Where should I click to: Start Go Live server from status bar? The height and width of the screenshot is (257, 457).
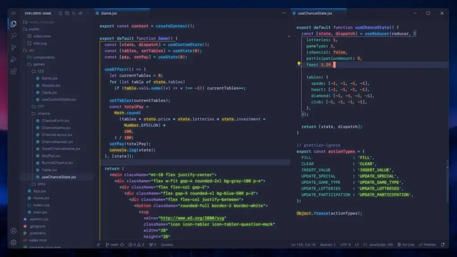click(406, 245)
